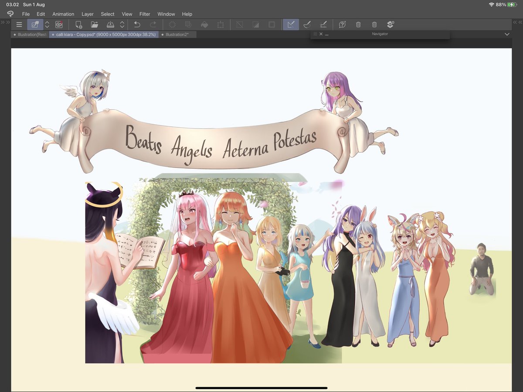The image size is (523, 392).
Task: Toggle Snap to Special Ruler
Action: point(307,25)
